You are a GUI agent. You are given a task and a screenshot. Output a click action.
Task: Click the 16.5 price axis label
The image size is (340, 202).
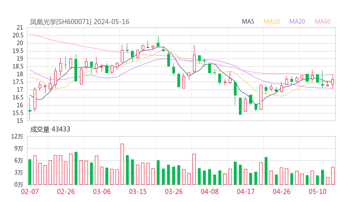[18, 97]
